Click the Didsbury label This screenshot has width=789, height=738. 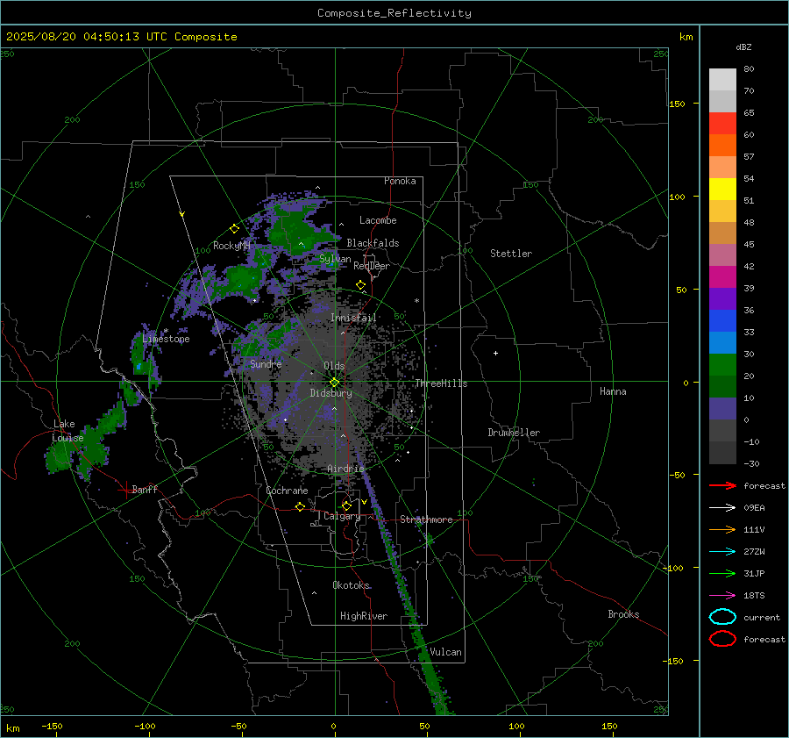point(331,393)
